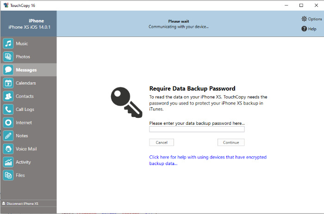Screen dimensions: 324x214
Task: Open the Internet icon
Action: tap(8, 122)
